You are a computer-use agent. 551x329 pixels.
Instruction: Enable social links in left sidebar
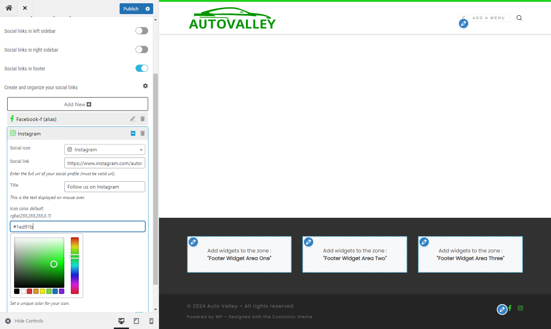coord(142,31)
